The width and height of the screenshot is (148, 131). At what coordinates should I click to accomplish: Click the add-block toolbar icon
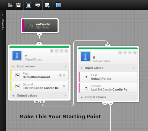38,5
